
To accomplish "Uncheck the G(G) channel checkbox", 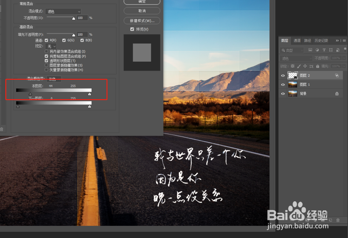I will pos(64,40).
